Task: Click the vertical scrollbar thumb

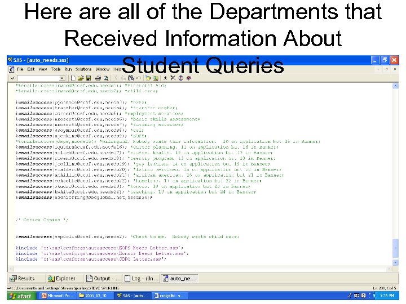Action: coord(395,248)
